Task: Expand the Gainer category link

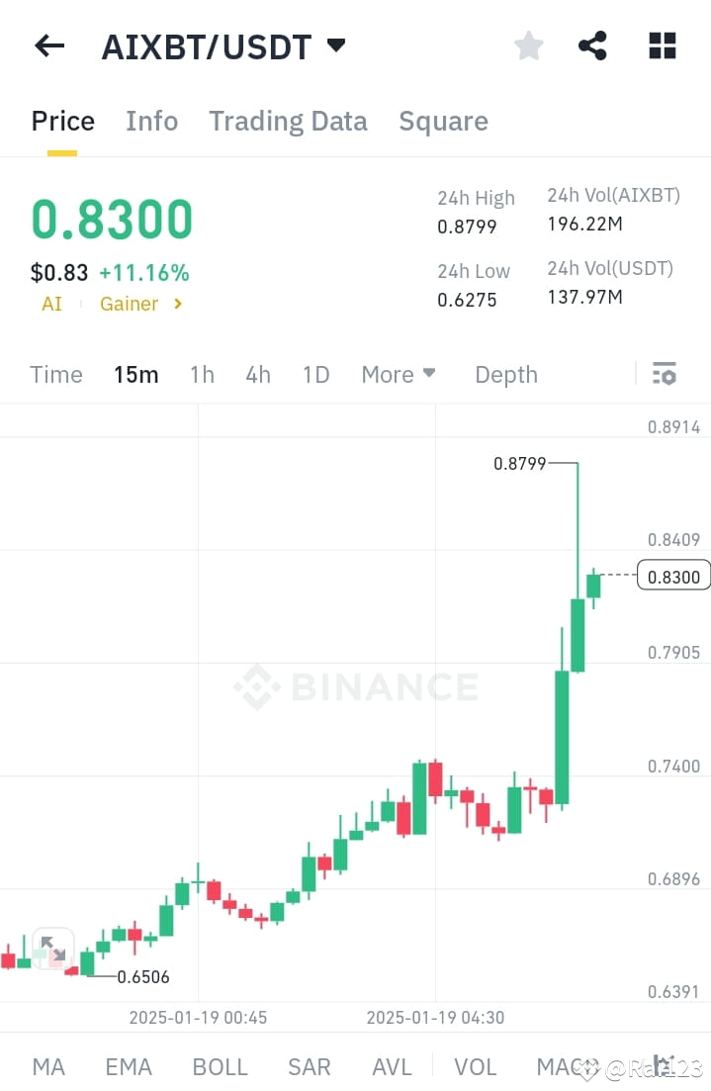Action: pos(140,304)
